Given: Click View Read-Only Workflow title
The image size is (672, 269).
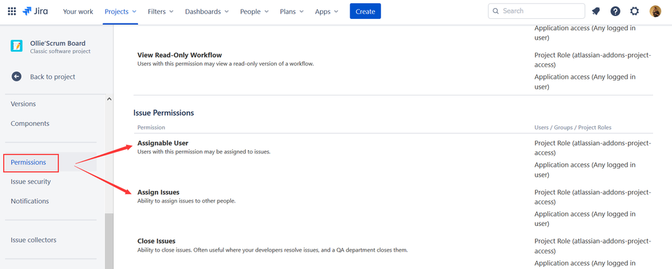Looking at the screenshot, I should click(x=180, y=55).
